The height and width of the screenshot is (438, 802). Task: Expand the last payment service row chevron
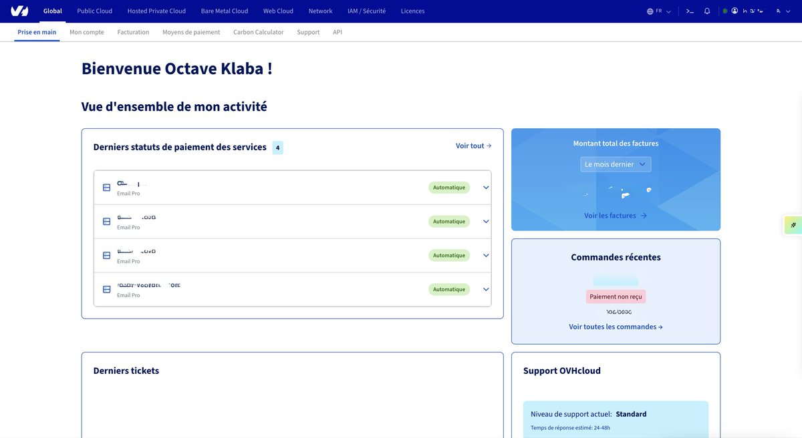(x=486, y=289)
